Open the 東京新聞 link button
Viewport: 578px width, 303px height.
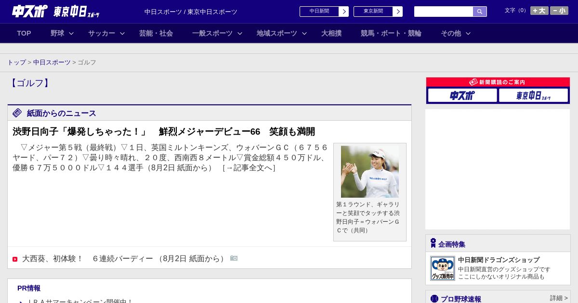pyautogui.click(x=373, y=12)
